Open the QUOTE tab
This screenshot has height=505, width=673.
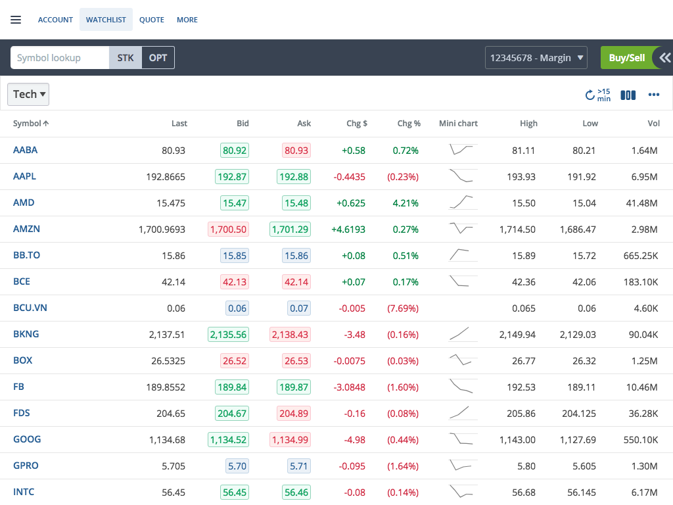pyautogui.click(x=152, y=20)
